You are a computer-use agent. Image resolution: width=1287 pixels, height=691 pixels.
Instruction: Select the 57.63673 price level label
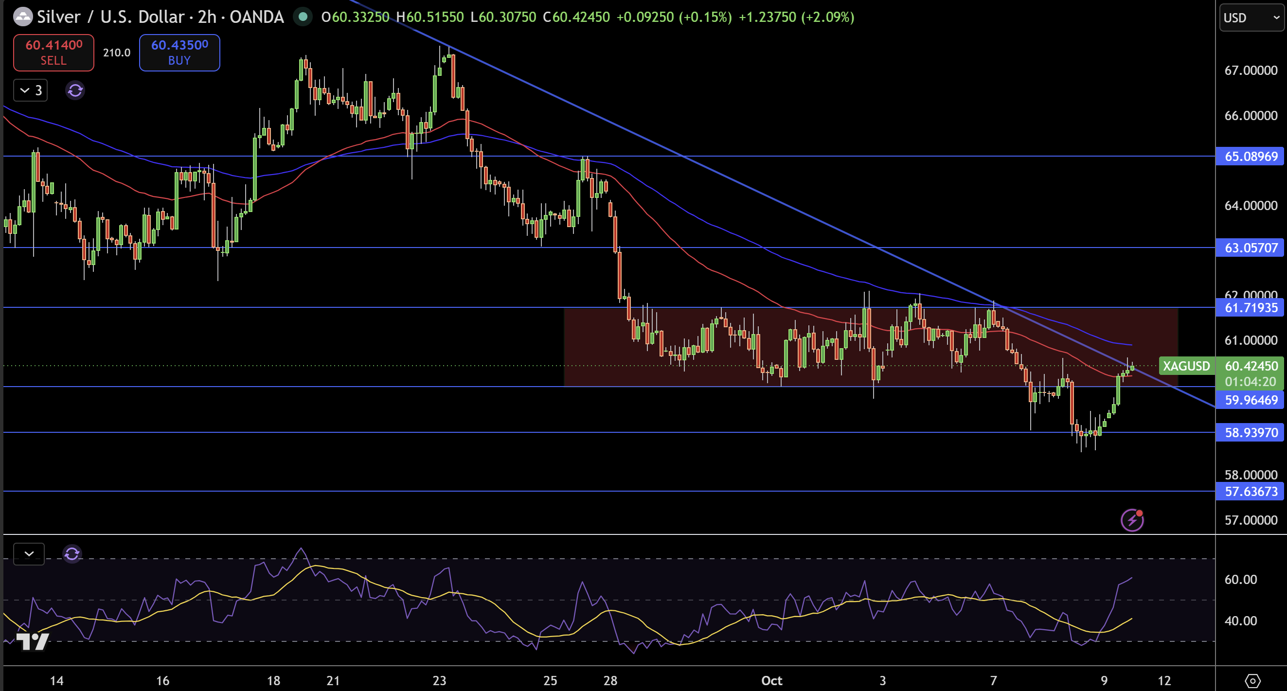tap(1251, 492)
